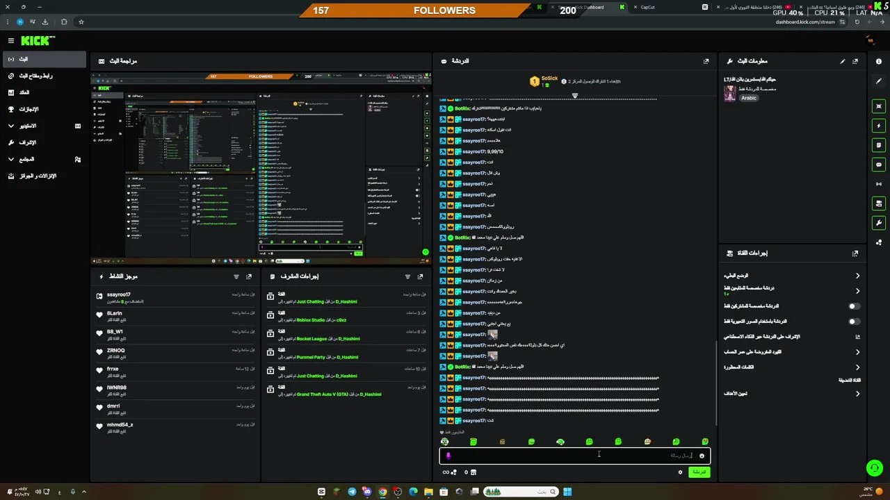
Task: Expand the الكلمات المحظورة banned words row
Action: 791,367
